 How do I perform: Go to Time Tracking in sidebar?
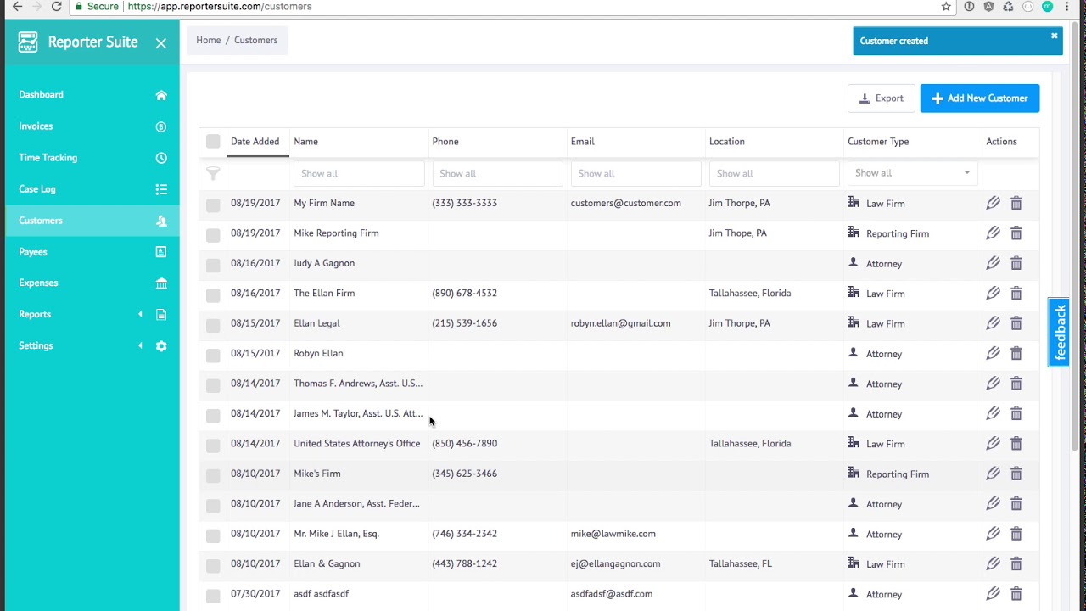tap(48, 158)
